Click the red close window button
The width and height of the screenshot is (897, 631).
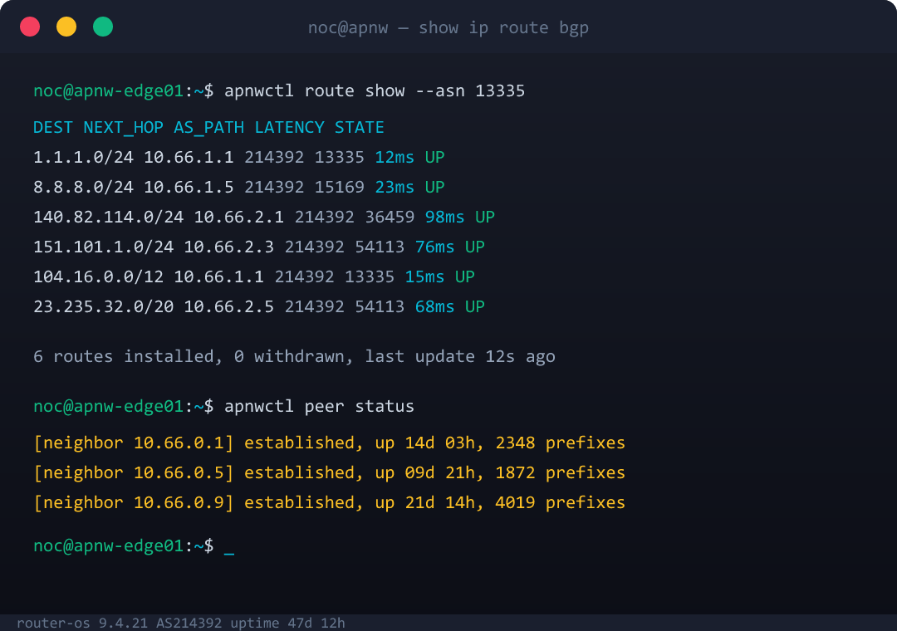point(30,27)
